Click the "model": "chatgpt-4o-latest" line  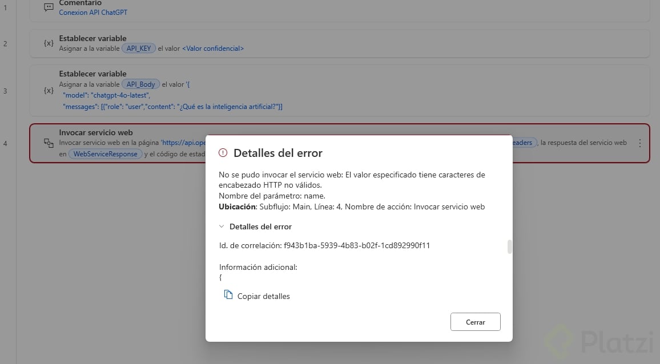[x=106, y=95]
